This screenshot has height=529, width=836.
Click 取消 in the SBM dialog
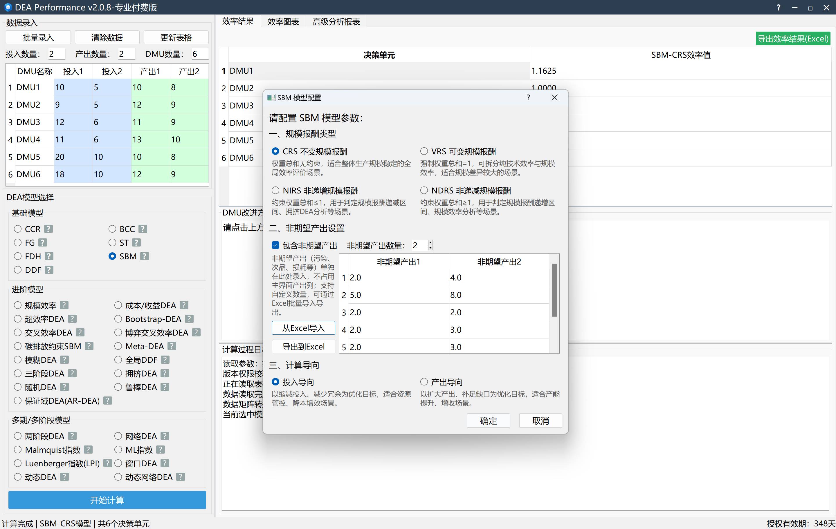(x=540, y=421)
